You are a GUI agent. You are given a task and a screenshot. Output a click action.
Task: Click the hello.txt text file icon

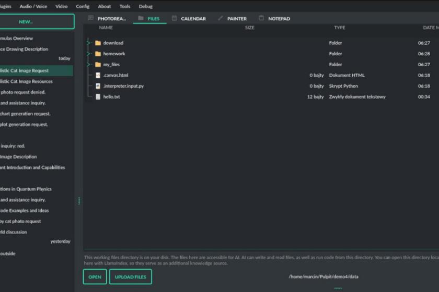98,96
